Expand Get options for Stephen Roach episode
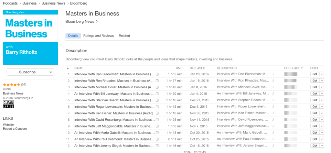331x153 pixels. point(322,100)
